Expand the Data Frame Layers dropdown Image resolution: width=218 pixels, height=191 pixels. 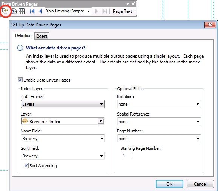(63, 104)
